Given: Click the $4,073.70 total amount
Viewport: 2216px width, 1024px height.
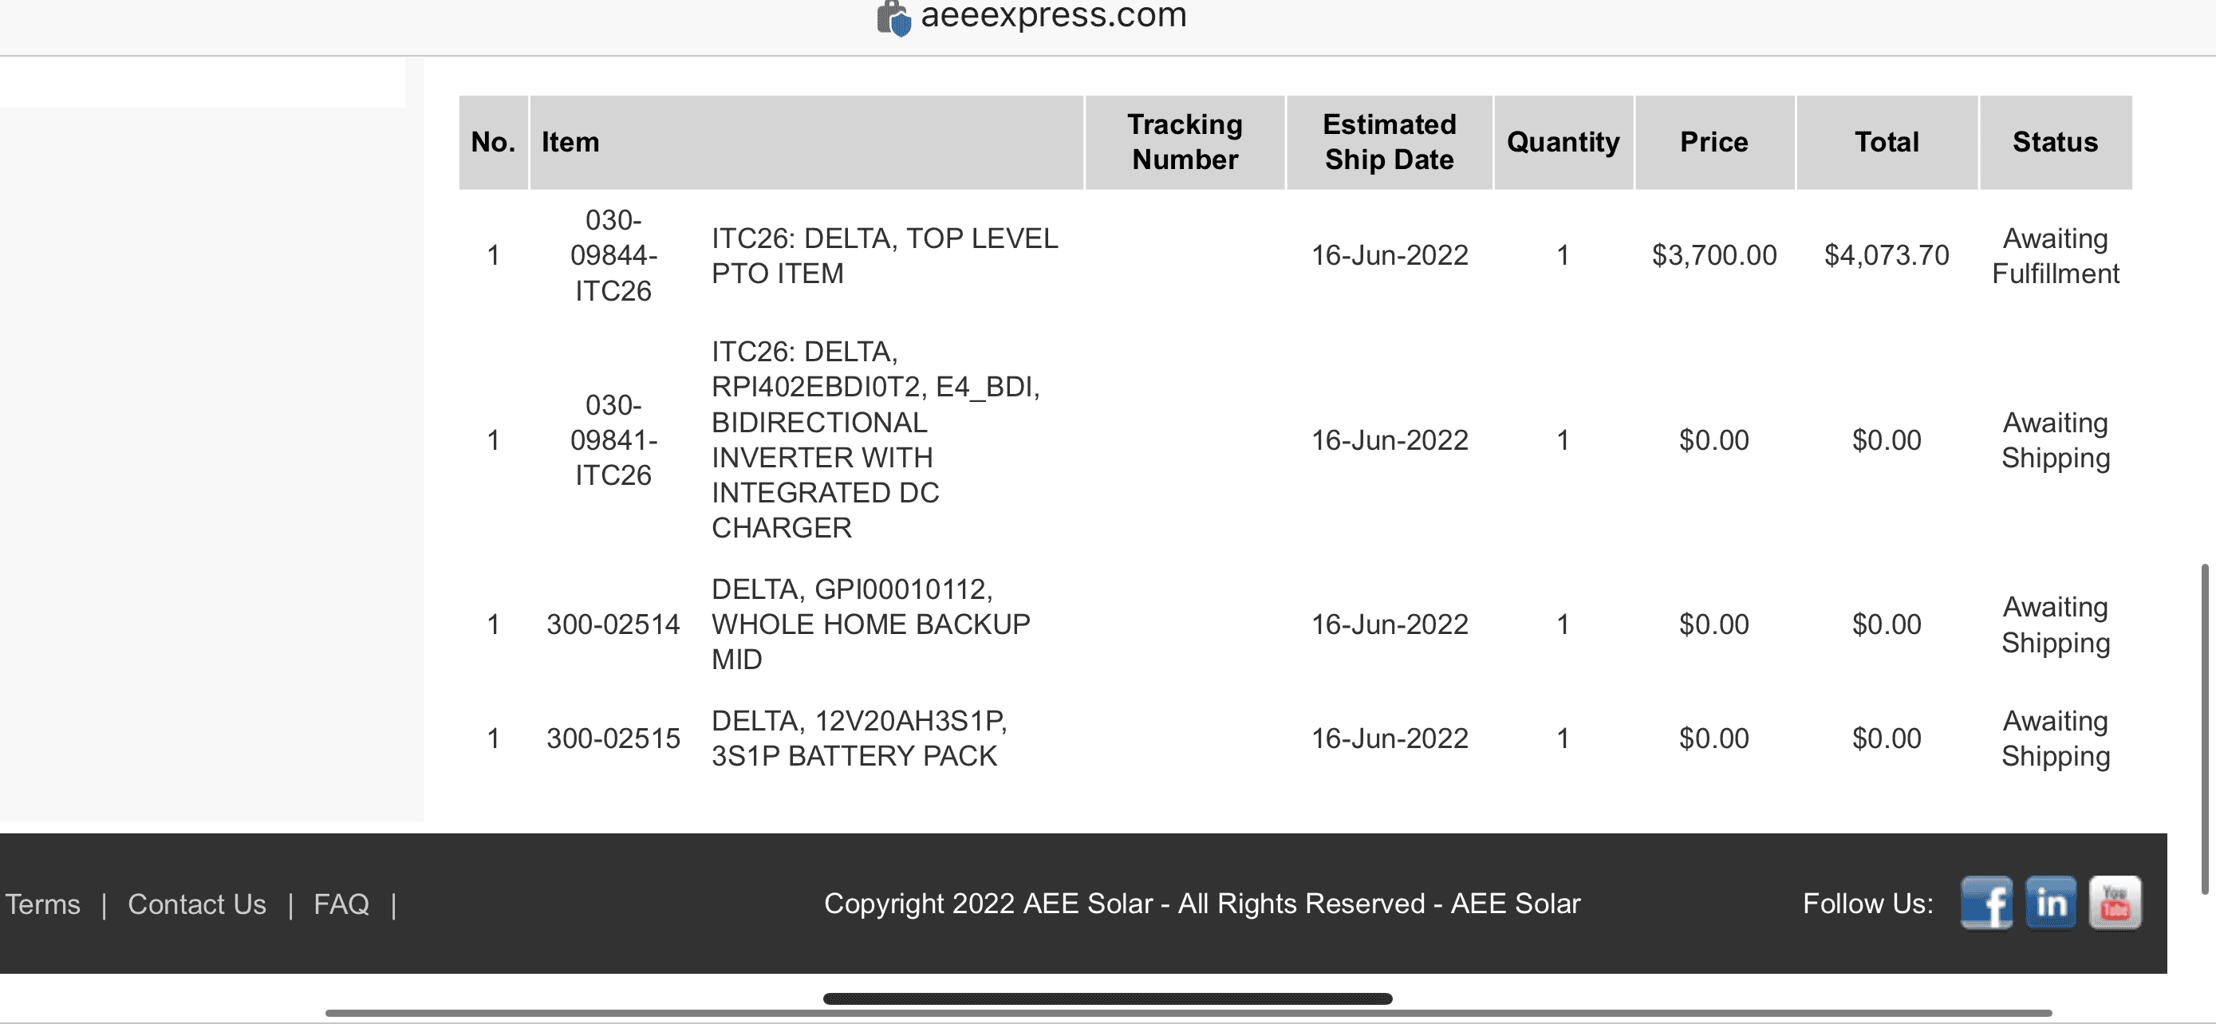Looking at the screenshot, I should pos(1887,255).
